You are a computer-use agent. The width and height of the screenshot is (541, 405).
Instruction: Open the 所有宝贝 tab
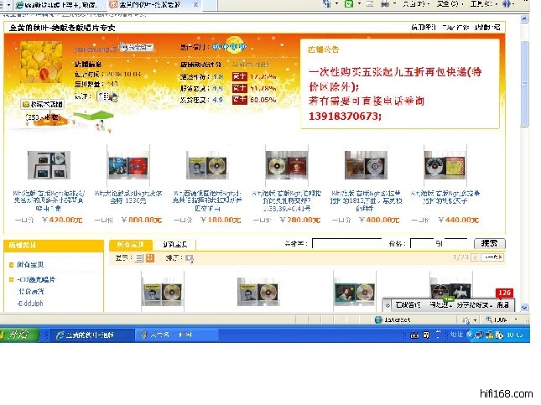128,244
